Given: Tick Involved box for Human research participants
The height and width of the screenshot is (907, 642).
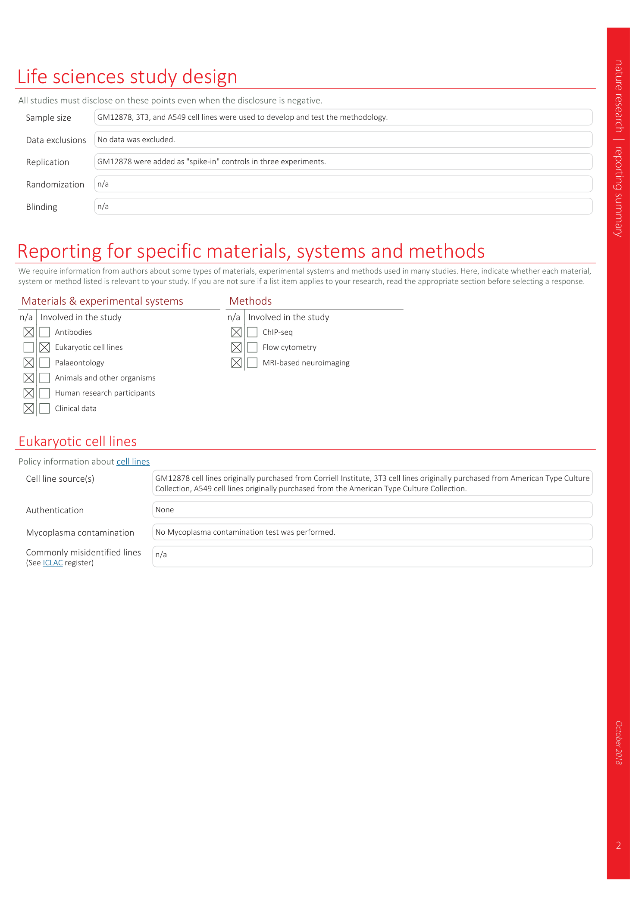Looking at the screenshot, I should pyautogui.click(x=44, y=393).
